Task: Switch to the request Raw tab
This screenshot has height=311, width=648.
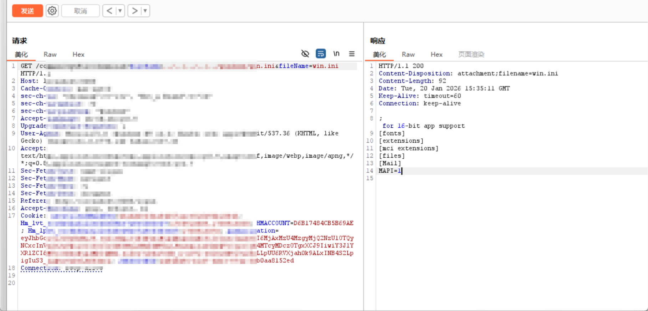Action: pyautogui.click(x=50, y=54)
